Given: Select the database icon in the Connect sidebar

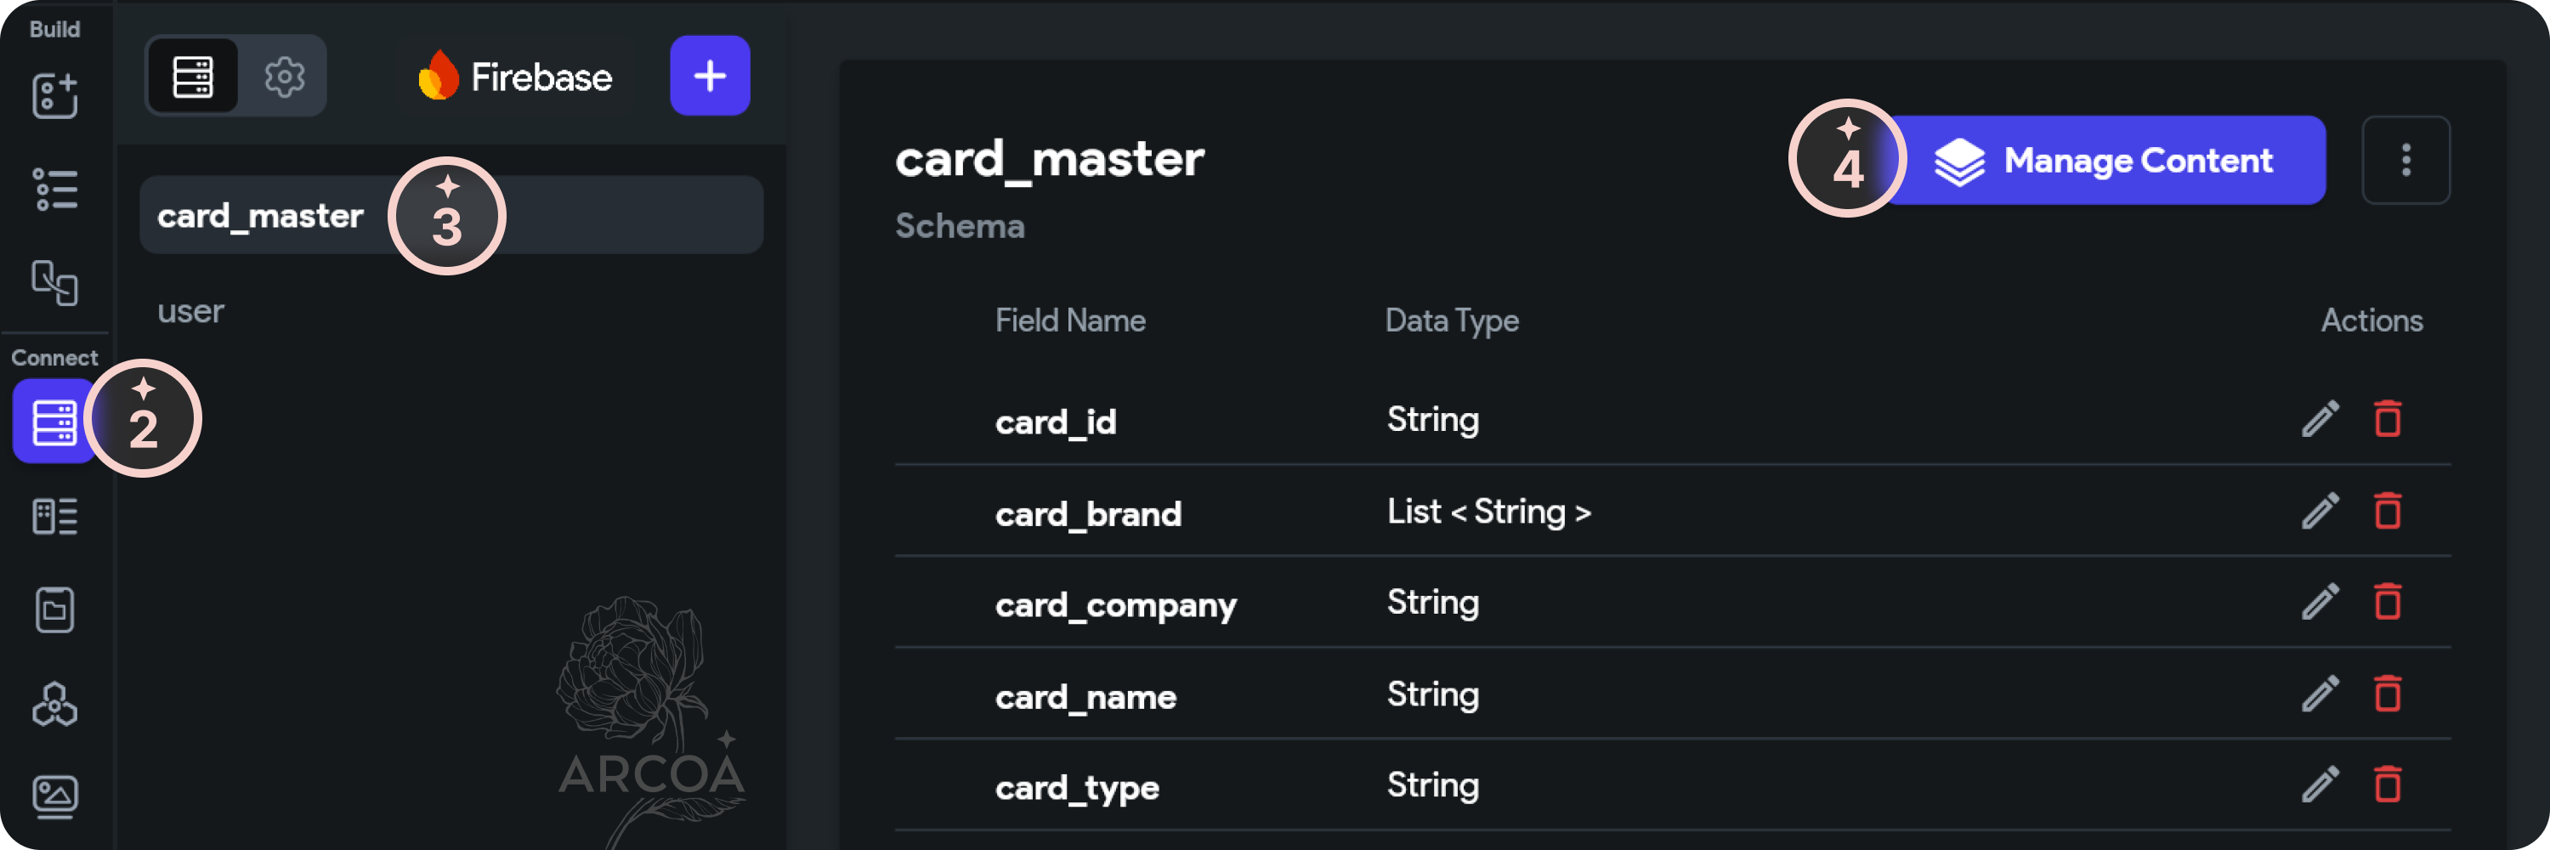Looking at the screenshot, I should click(54, 421).
